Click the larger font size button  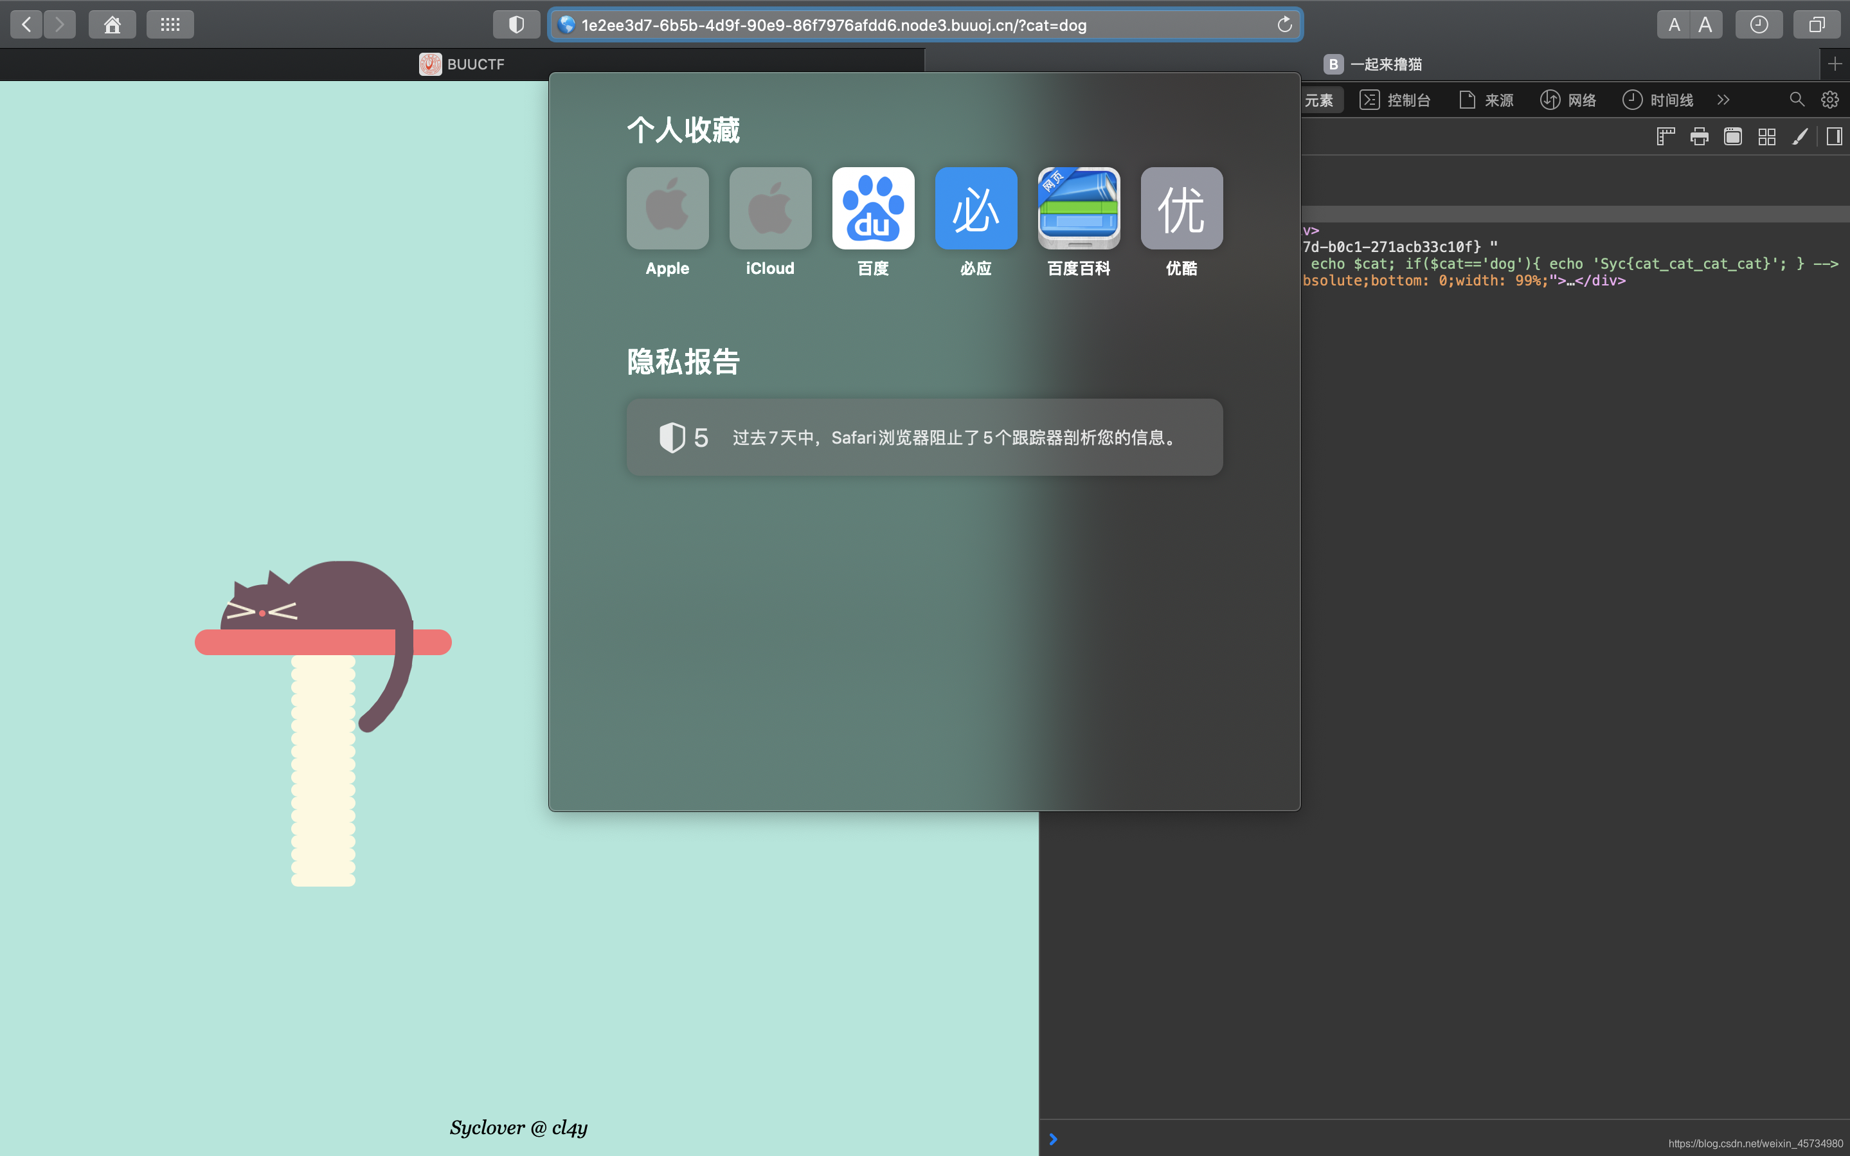click(x=1705, y=24)
